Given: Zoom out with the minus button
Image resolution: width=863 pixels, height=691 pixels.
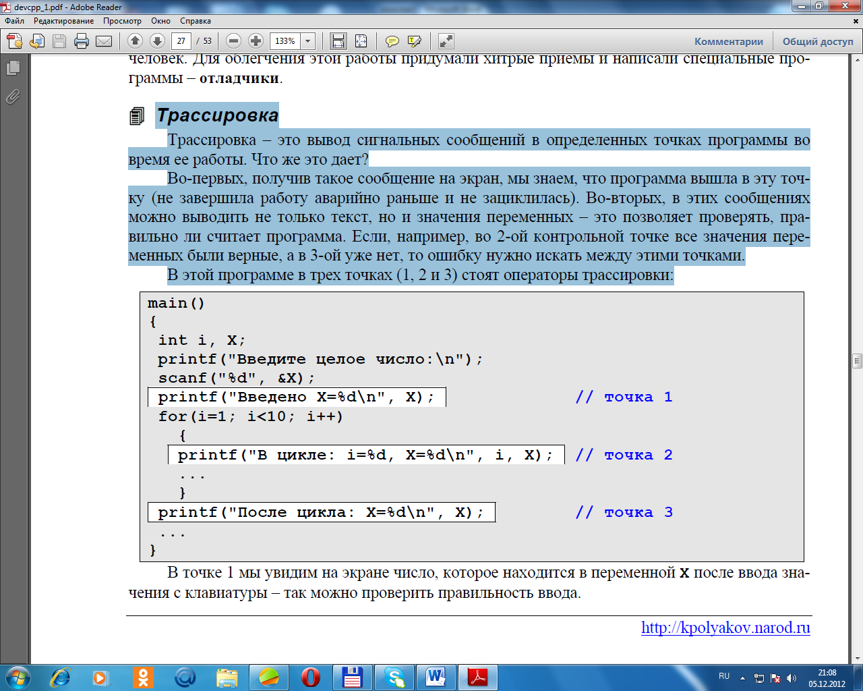Looking at the screenshot, I should (233, 41).
